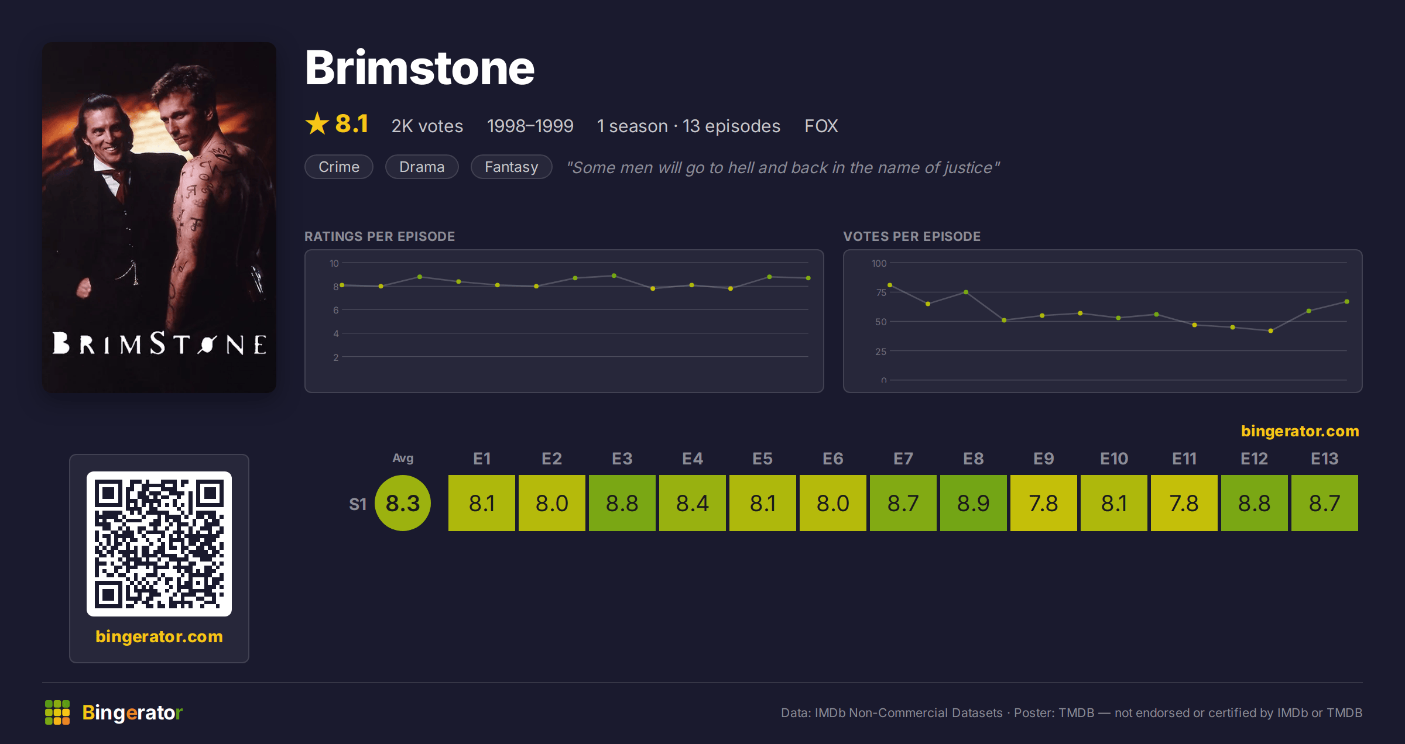
Task: Select the E8 rating tile 8.9
Action: (974, 503)
